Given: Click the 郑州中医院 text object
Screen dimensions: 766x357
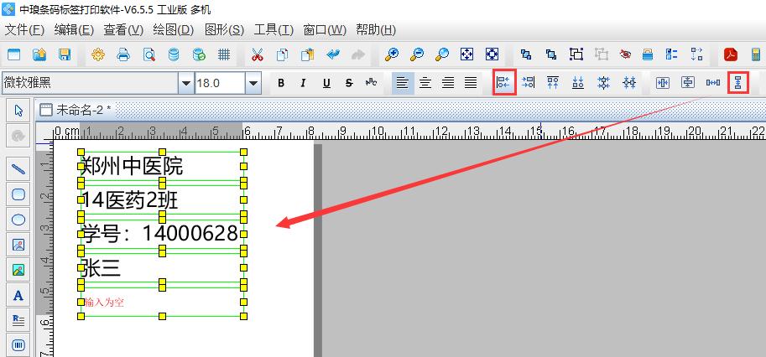Looking at the screenshot, I should [x=162, y=167].
